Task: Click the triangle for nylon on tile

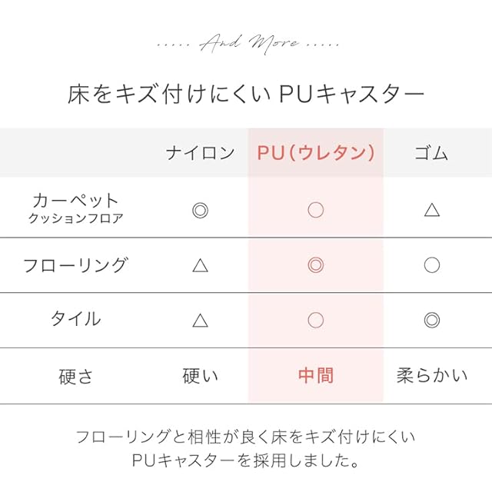Action: click(200, 320)
